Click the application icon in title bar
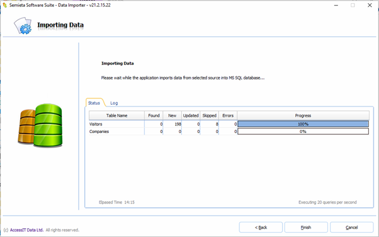The image size is (379, 237). pyautogui.click(x=4, y=5)
